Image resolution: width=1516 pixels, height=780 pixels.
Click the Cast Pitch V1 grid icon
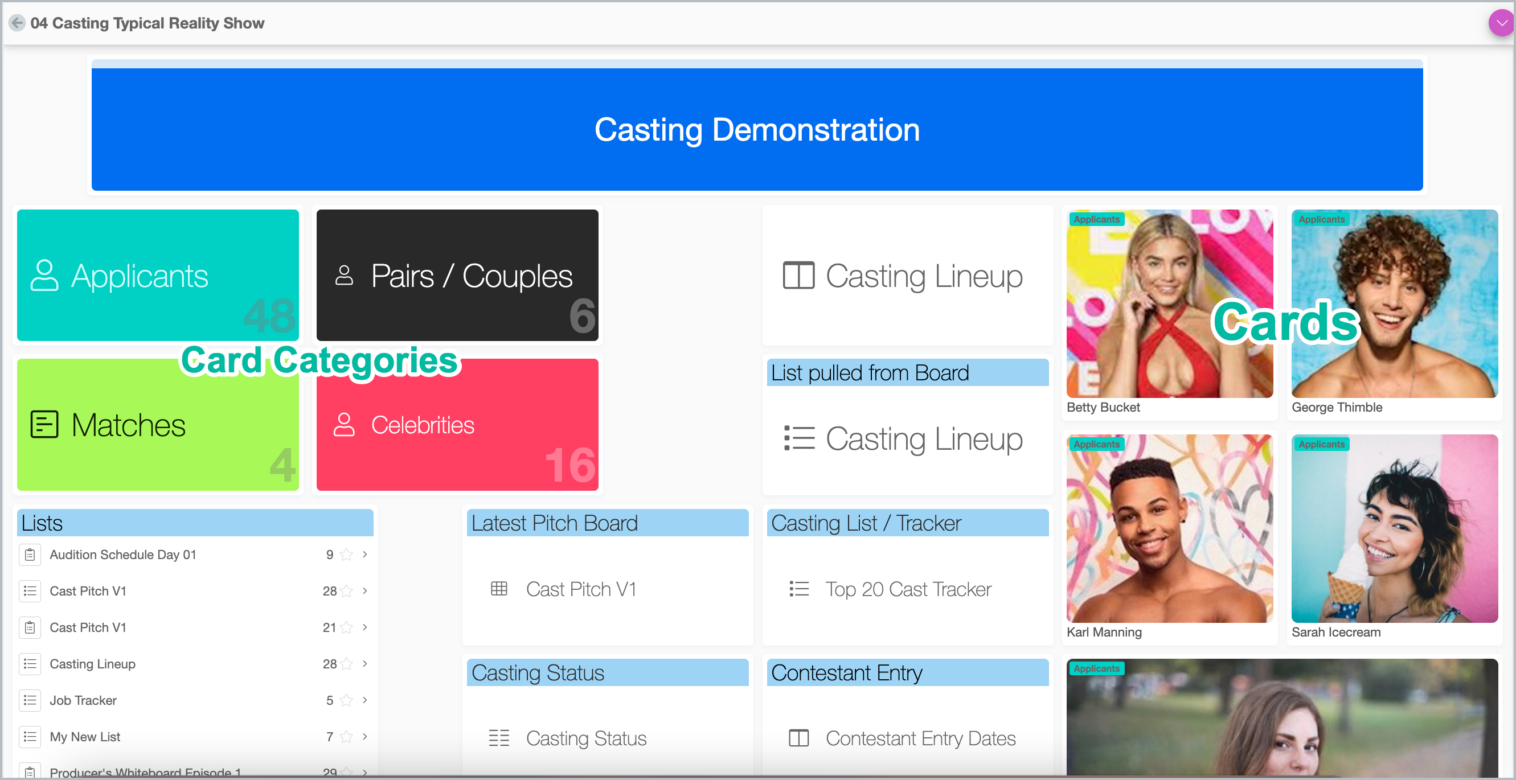(498, 588)
